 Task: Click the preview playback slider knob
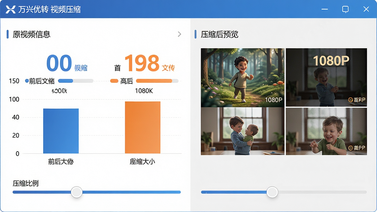click(x=272, y=192)
